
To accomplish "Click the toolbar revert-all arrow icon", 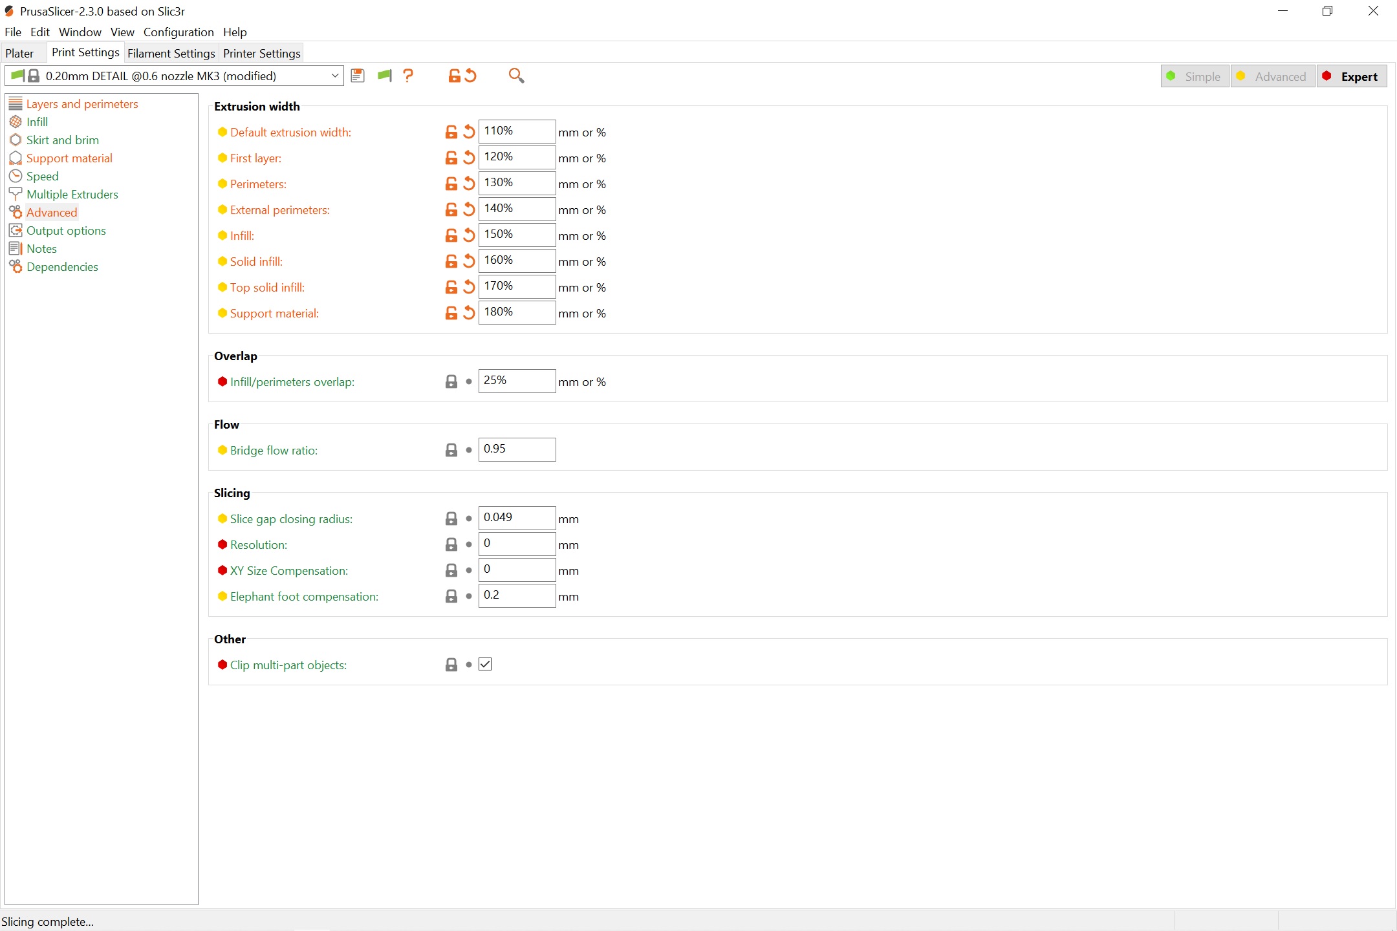I will click(x=470, y=76).
